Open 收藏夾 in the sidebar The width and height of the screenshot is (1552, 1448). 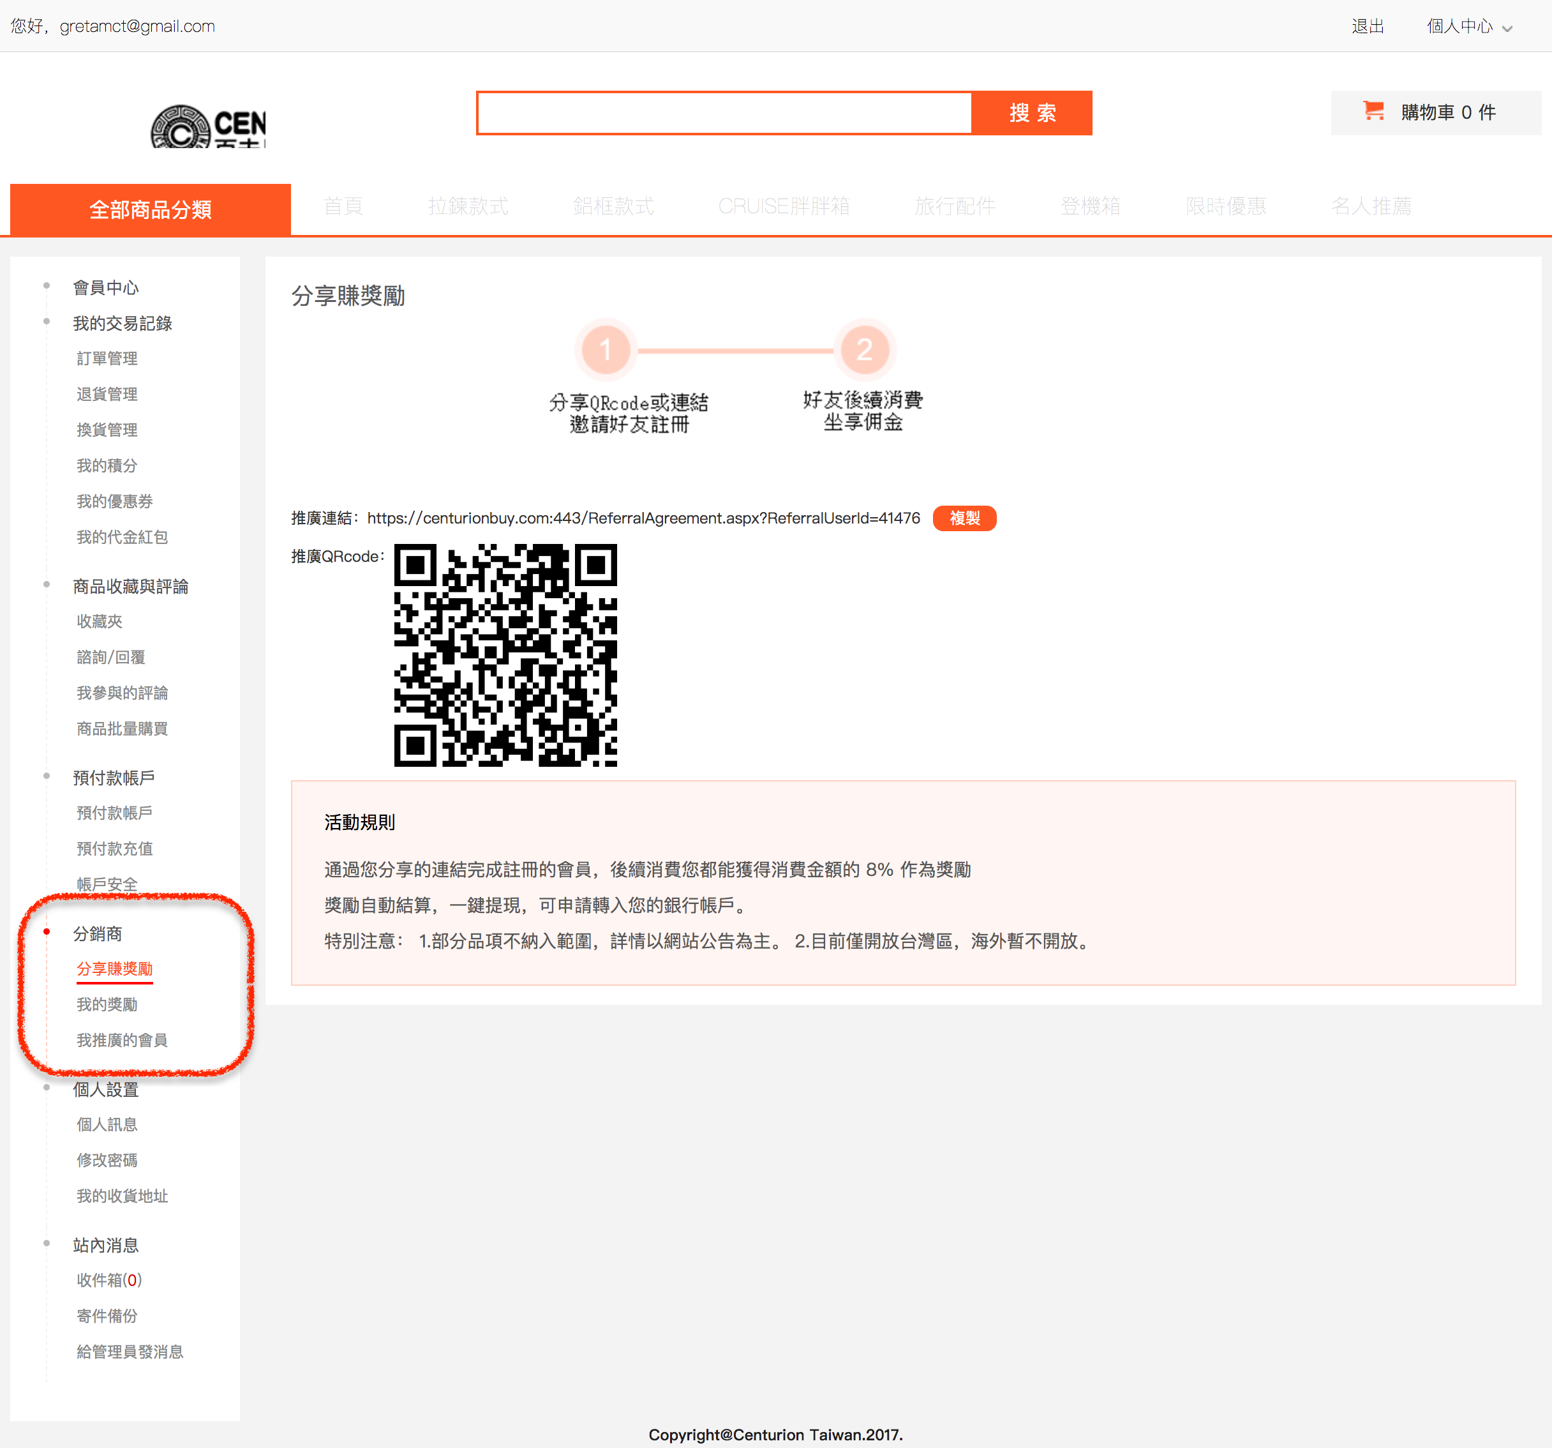[99, 622]
